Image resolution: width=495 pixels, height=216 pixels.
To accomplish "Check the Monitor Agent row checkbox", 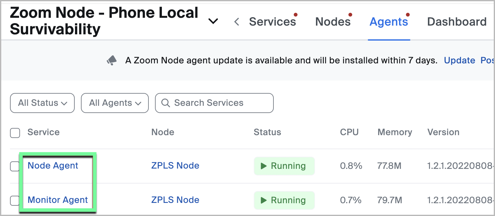I will [15, 200].
